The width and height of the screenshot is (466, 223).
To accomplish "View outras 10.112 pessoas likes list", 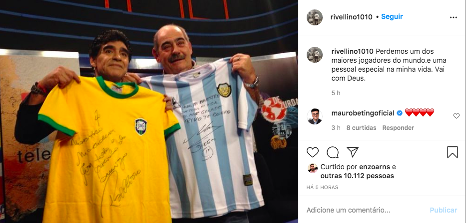I will (357, 176).
